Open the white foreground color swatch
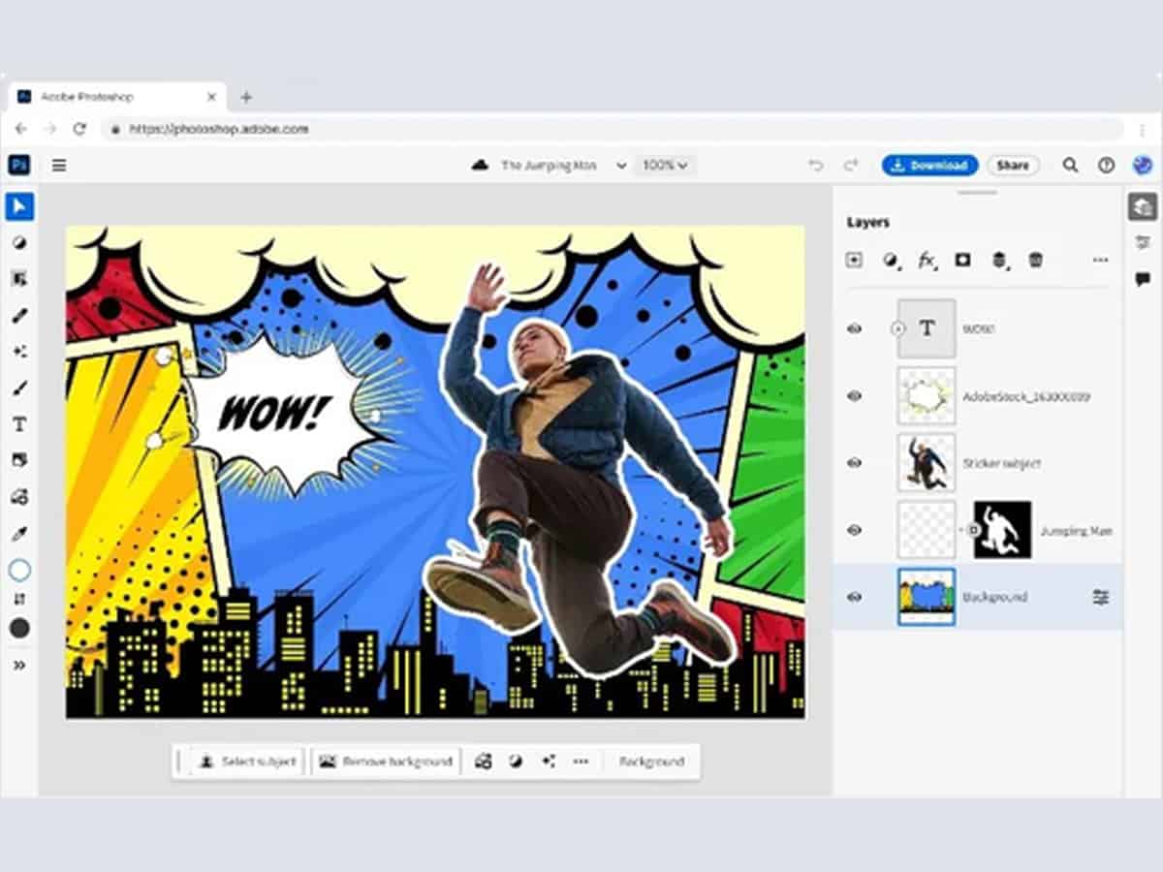The image size is (1163, 872). coord(19,570)
